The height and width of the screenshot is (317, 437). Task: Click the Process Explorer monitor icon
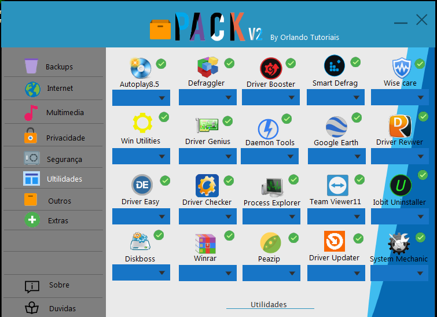click(x=273, y=187)
